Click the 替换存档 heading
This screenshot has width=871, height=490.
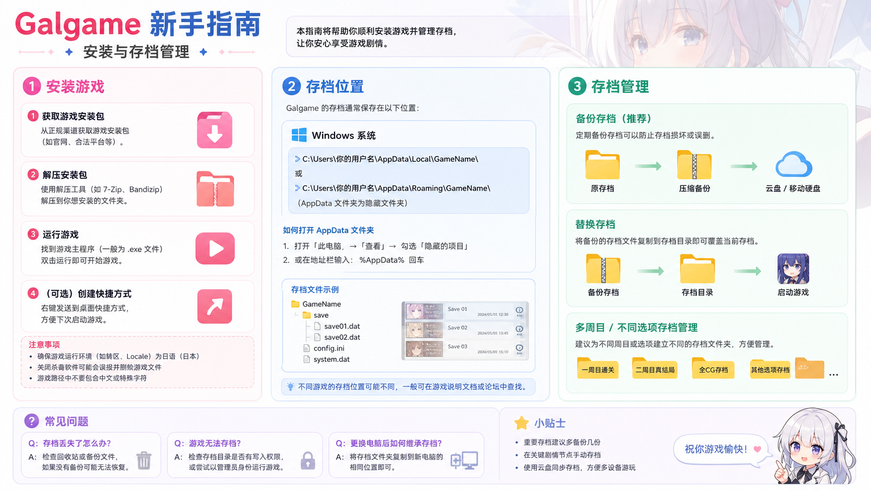coord(595,224)
